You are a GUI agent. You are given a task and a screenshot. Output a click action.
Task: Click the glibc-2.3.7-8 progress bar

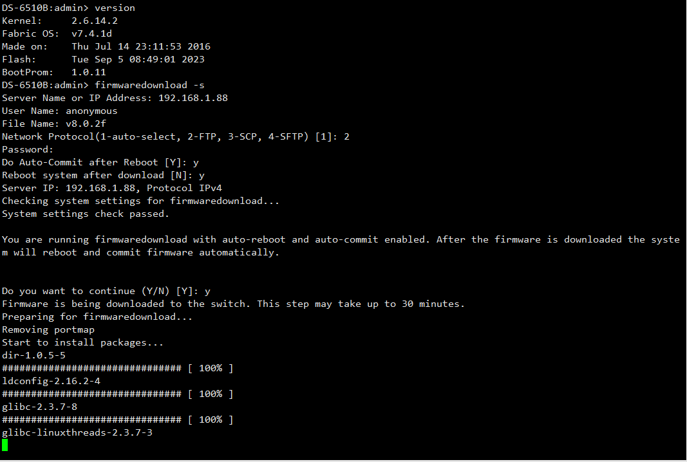click(117, 420)
